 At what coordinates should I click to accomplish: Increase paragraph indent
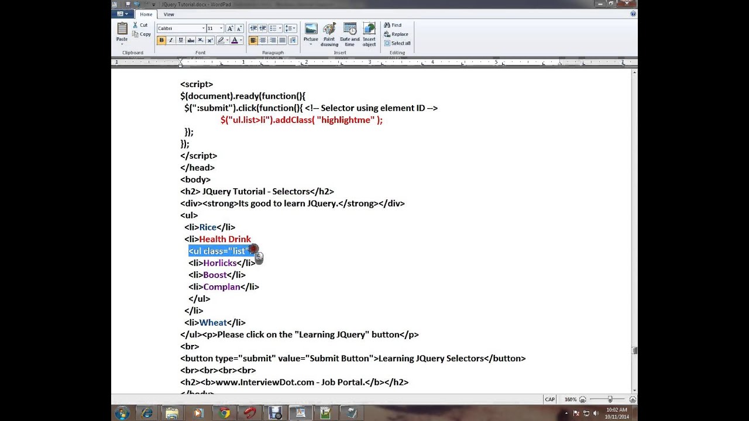(263, 28)
